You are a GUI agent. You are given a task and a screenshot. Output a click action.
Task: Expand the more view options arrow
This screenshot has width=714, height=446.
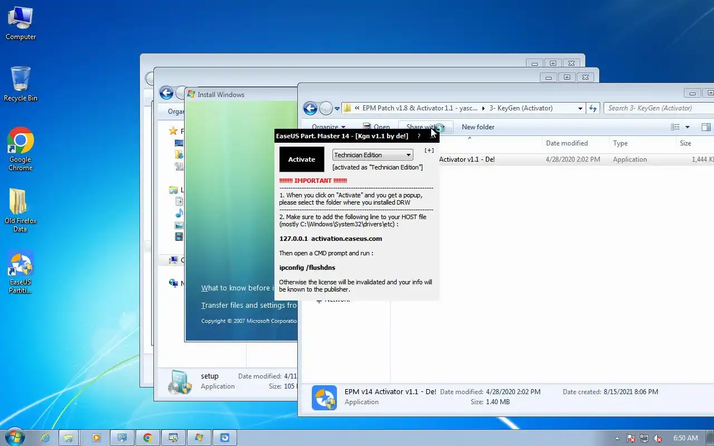687,127
